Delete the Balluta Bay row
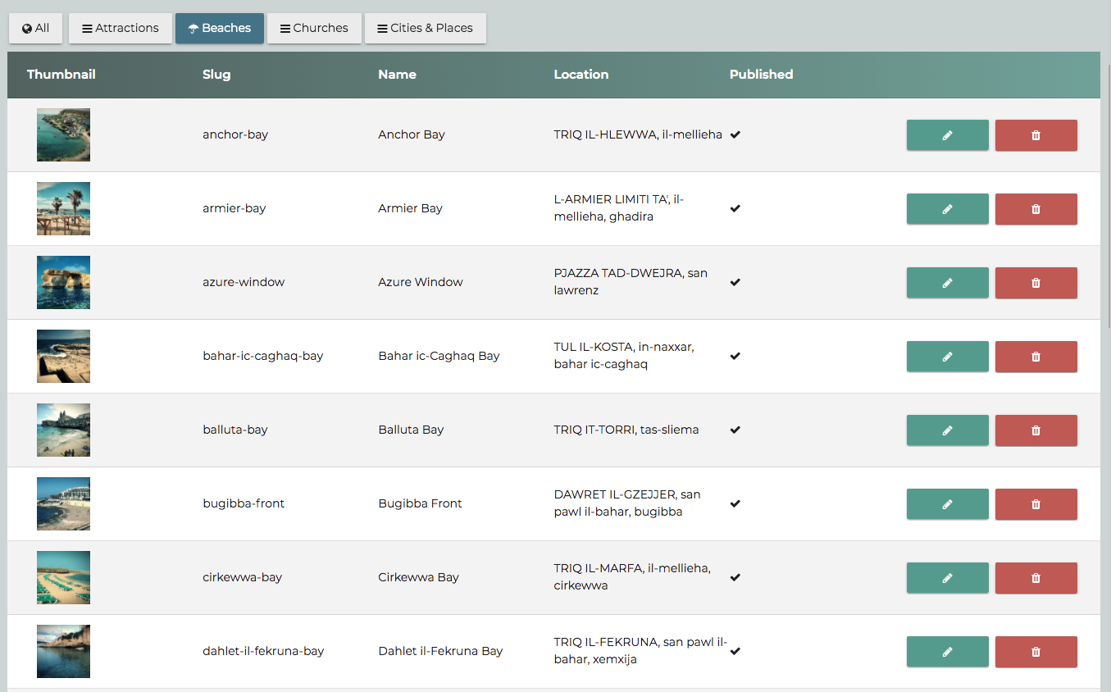Viewport: 1111px width, 692px height. [x=1036, y=430]
